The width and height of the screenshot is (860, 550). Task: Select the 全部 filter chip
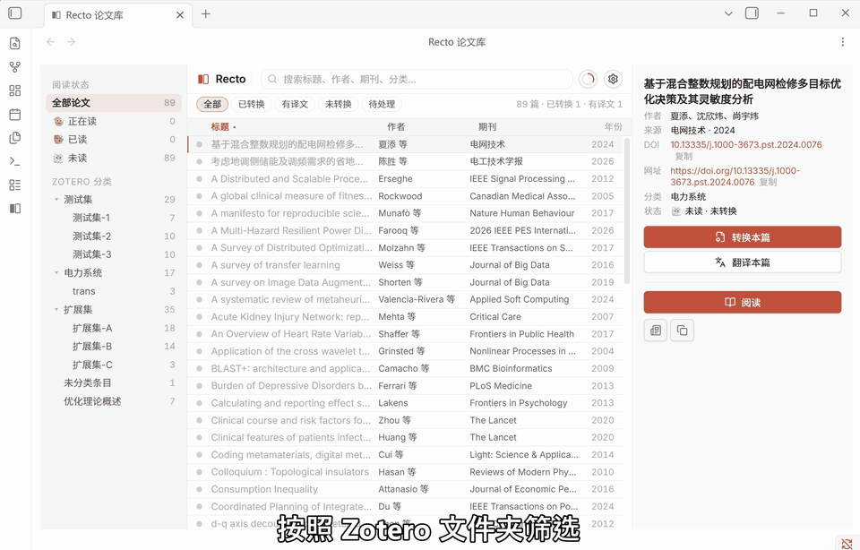(212, 104)
